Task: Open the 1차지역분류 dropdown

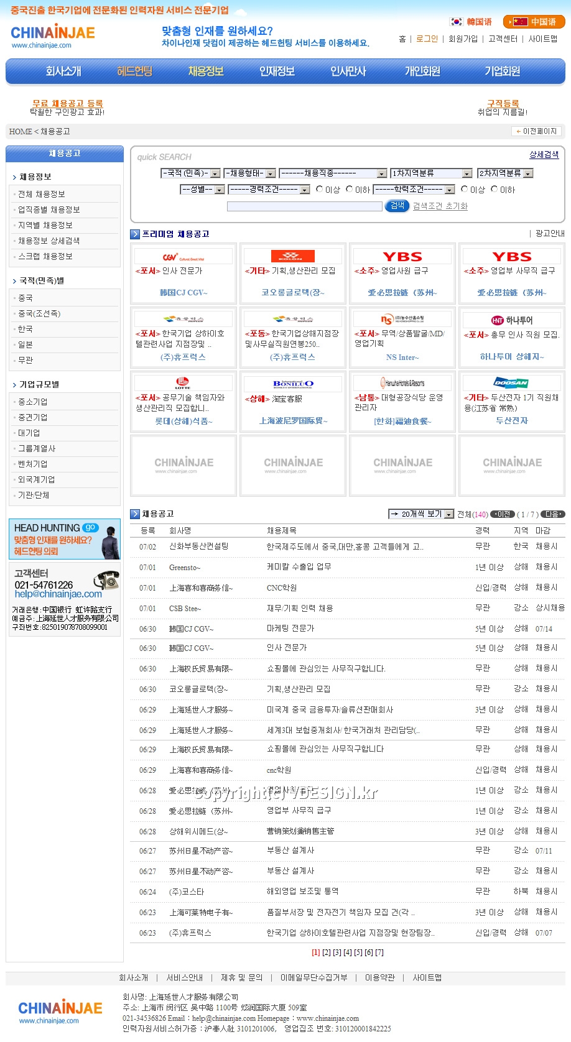Action: point(431,173)
